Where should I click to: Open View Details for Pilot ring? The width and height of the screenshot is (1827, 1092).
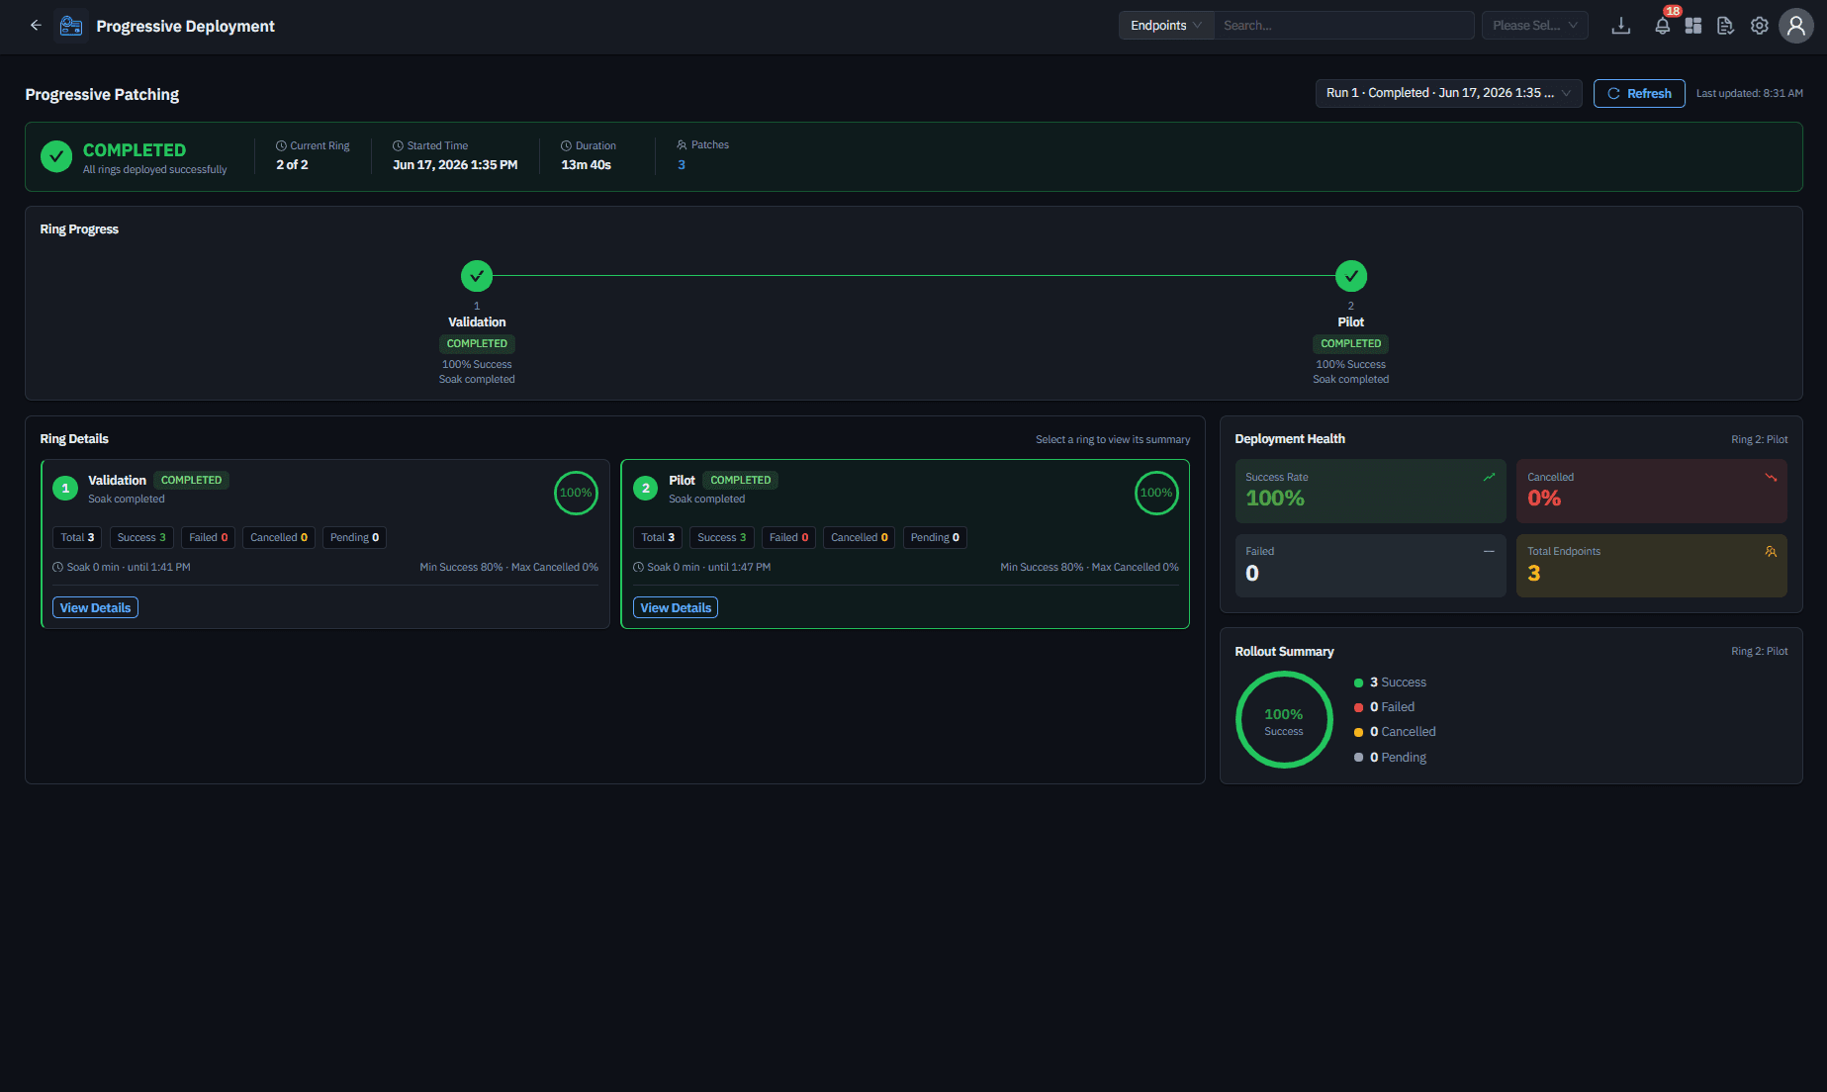(676, 607)
